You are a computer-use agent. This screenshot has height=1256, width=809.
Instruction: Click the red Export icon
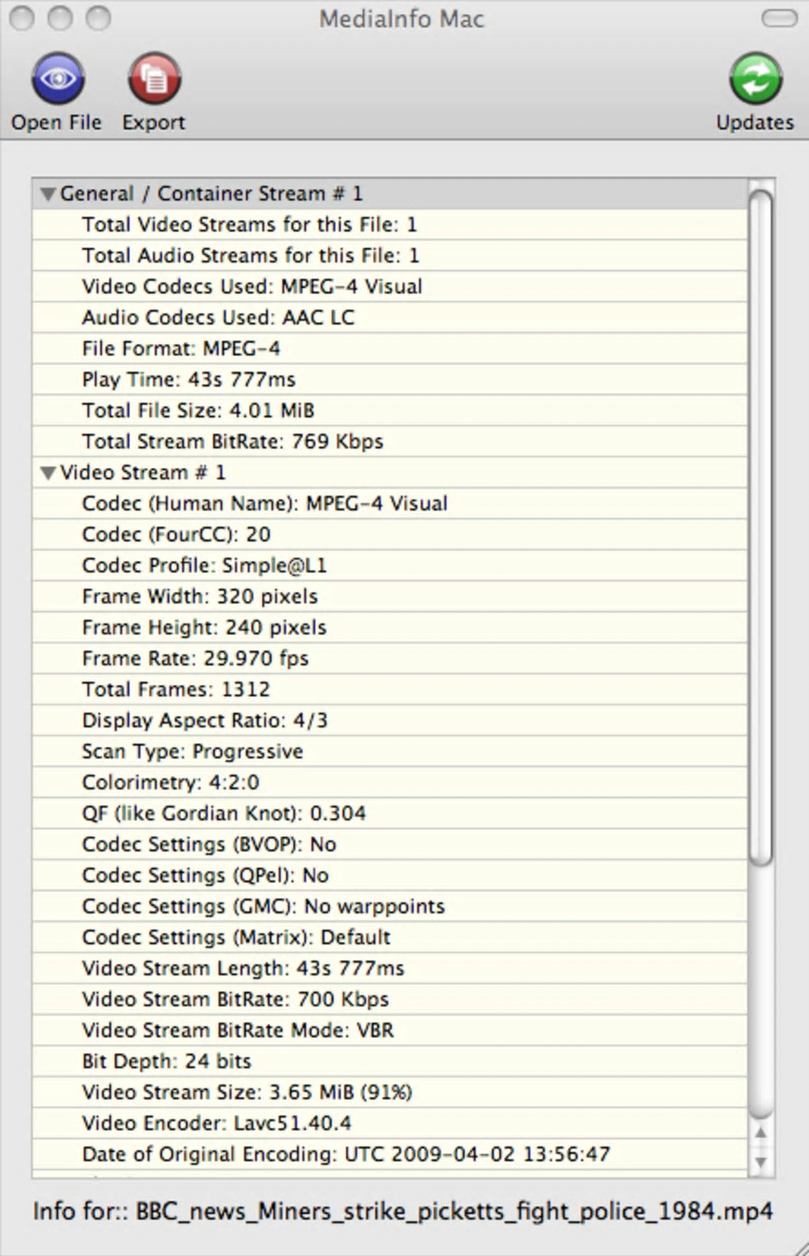pyautogui.click(x=154, y=79)
